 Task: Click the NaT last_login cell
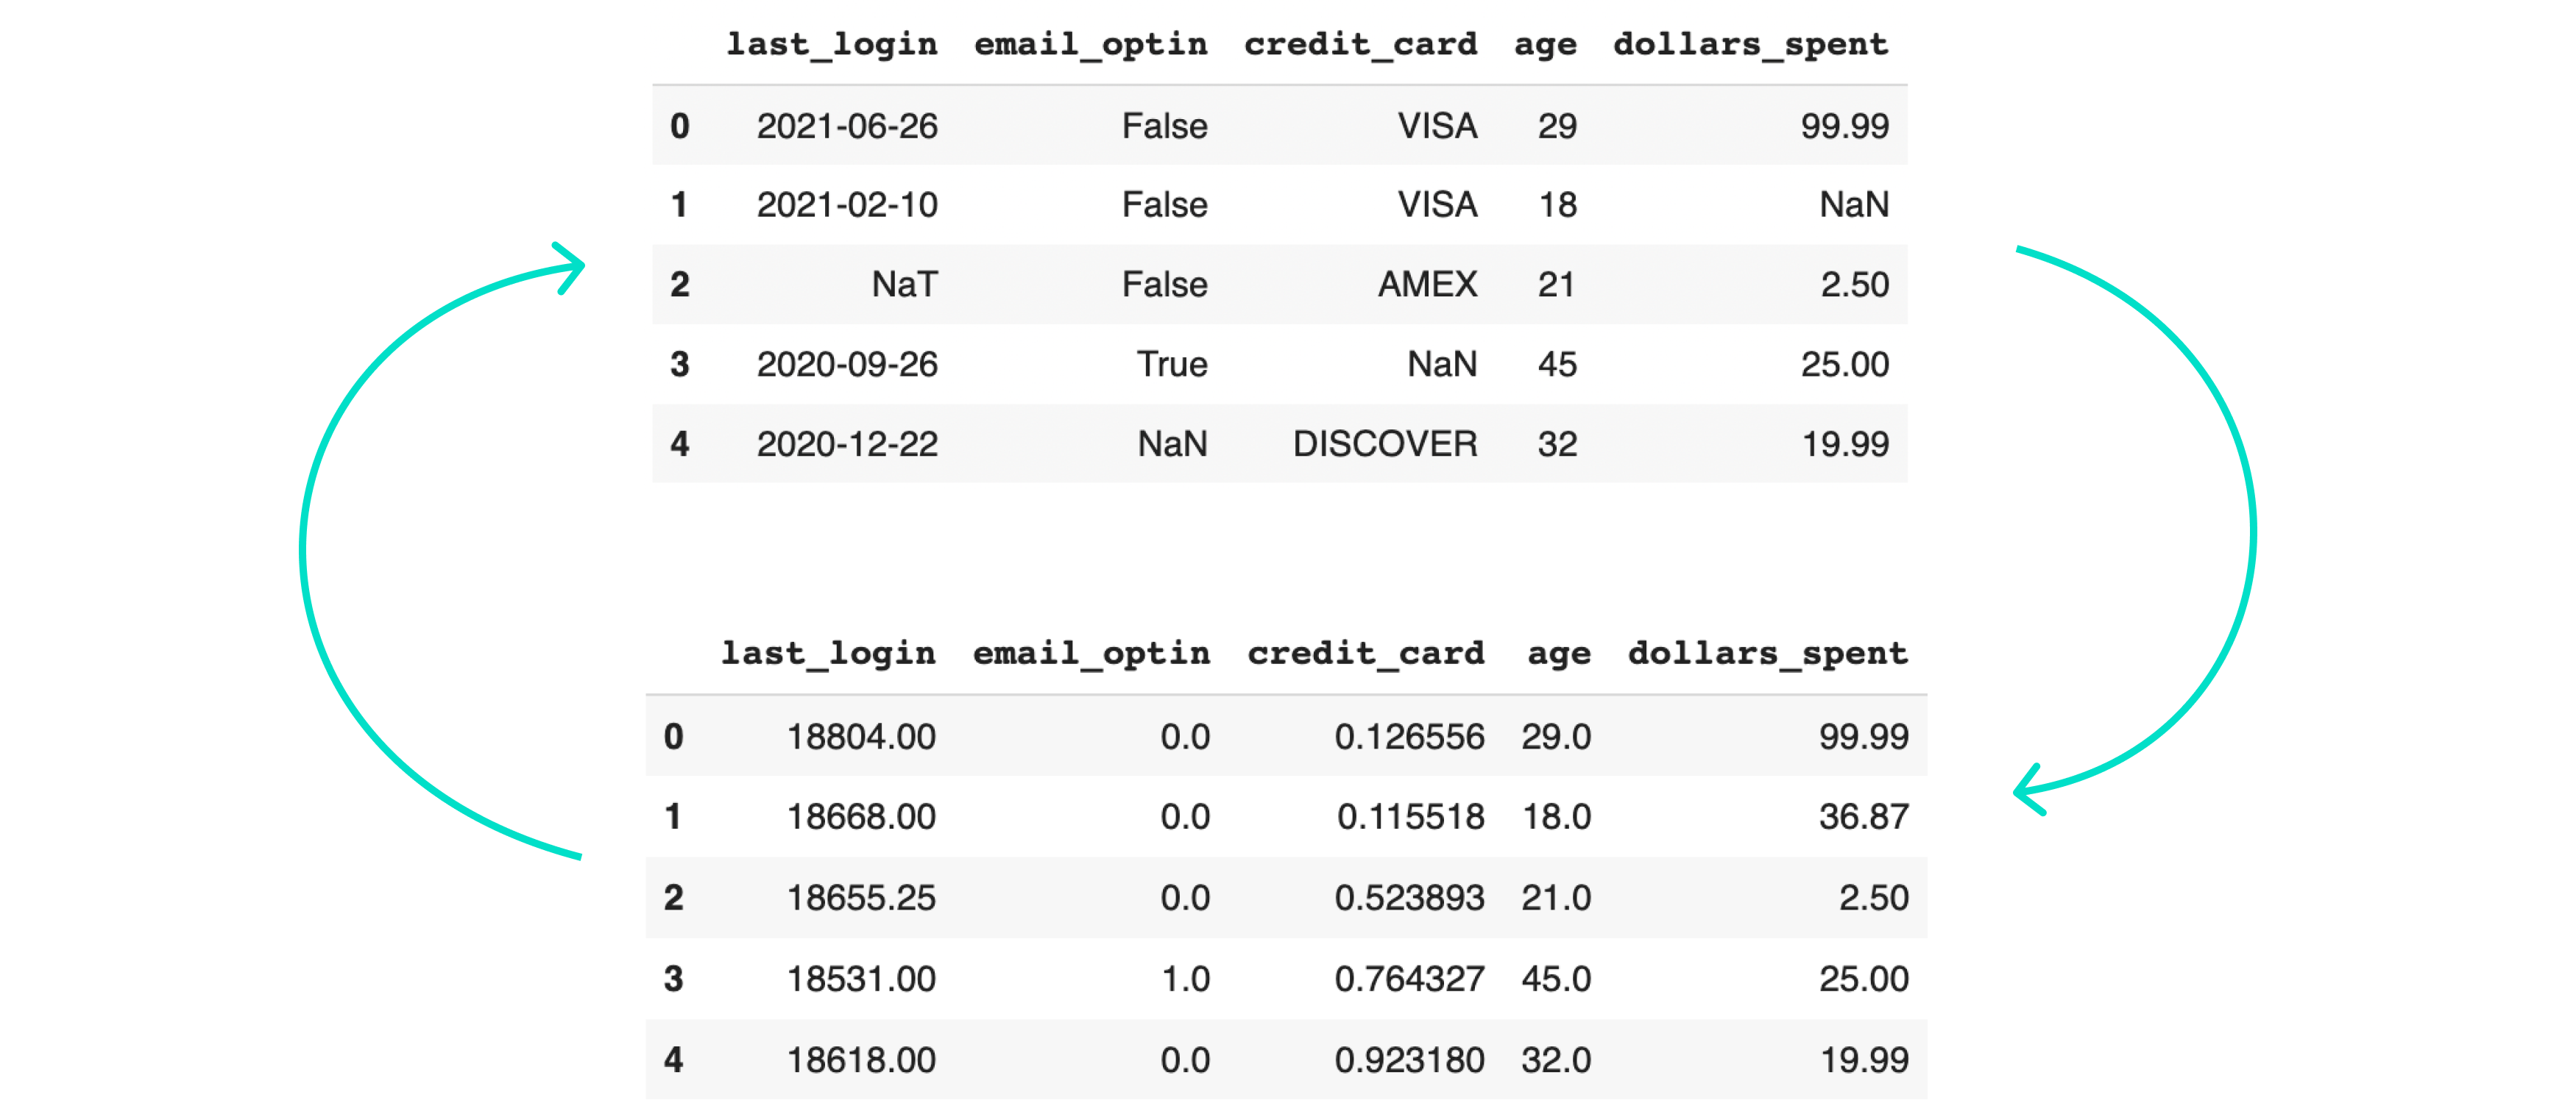[904, 285]
